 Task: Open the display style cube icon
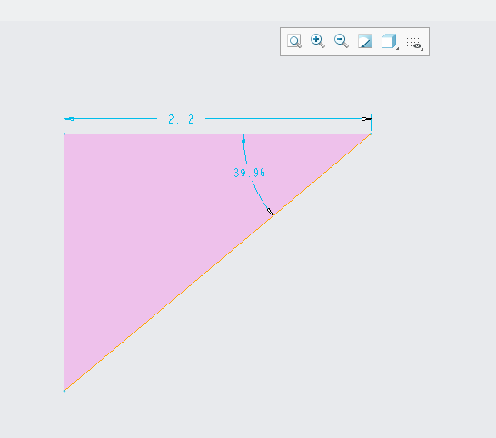pos(389,41)
